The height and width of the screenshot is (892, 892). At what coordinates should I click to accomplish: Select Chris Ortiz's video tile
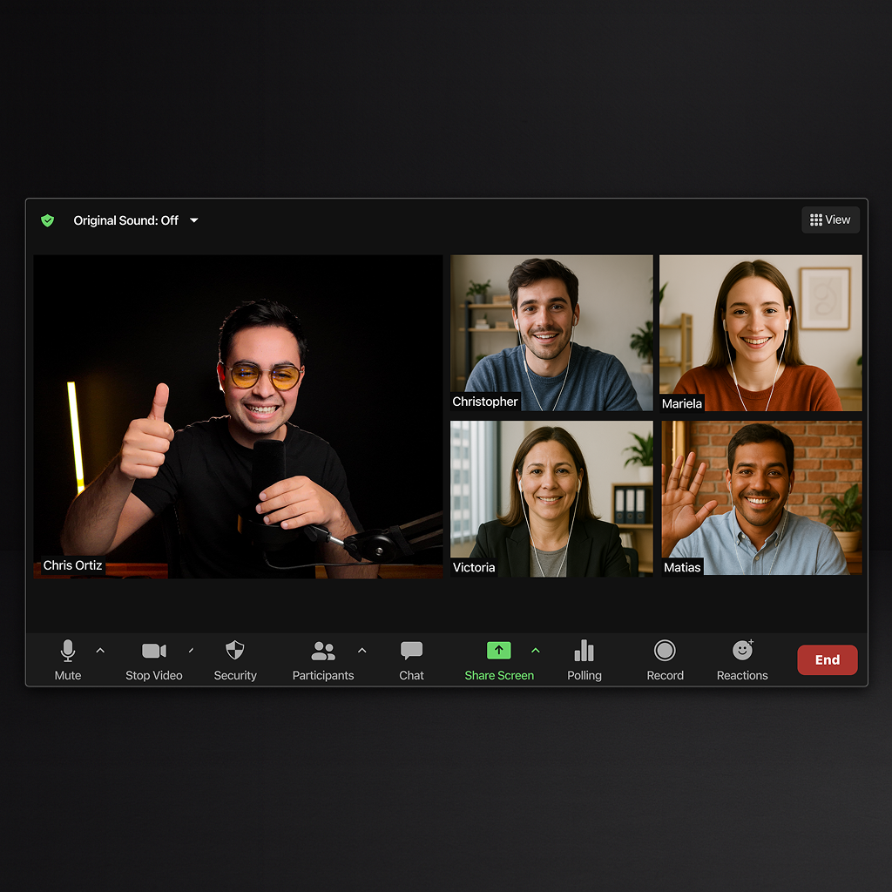(238, 416)
